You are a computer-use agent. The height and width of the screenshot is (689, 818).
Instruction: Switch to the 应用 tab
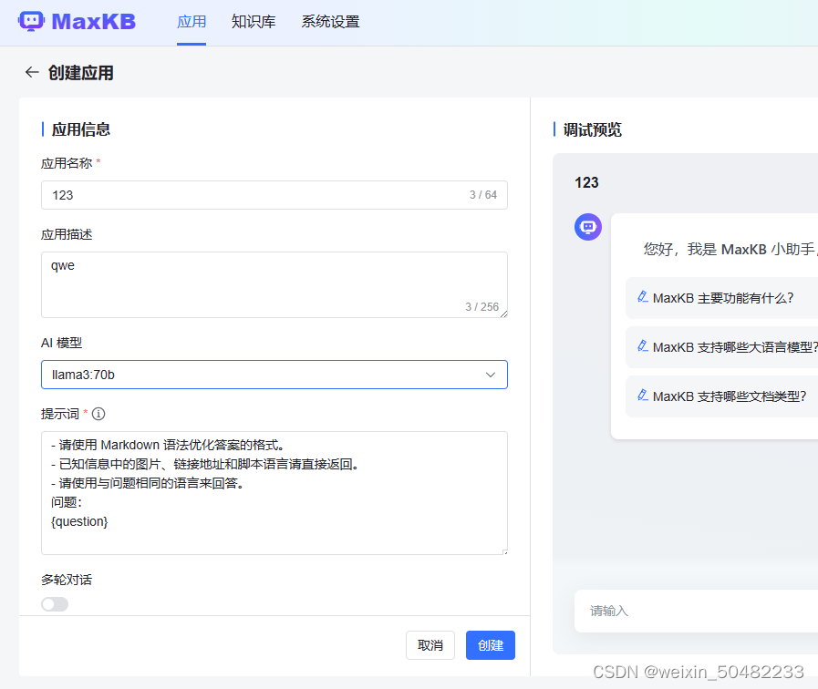192,22
